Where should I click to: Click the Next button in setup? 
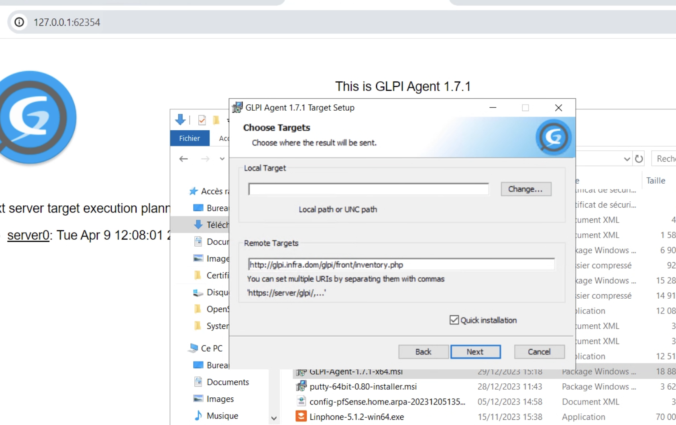pyautogui.click(x=475, y=352)
